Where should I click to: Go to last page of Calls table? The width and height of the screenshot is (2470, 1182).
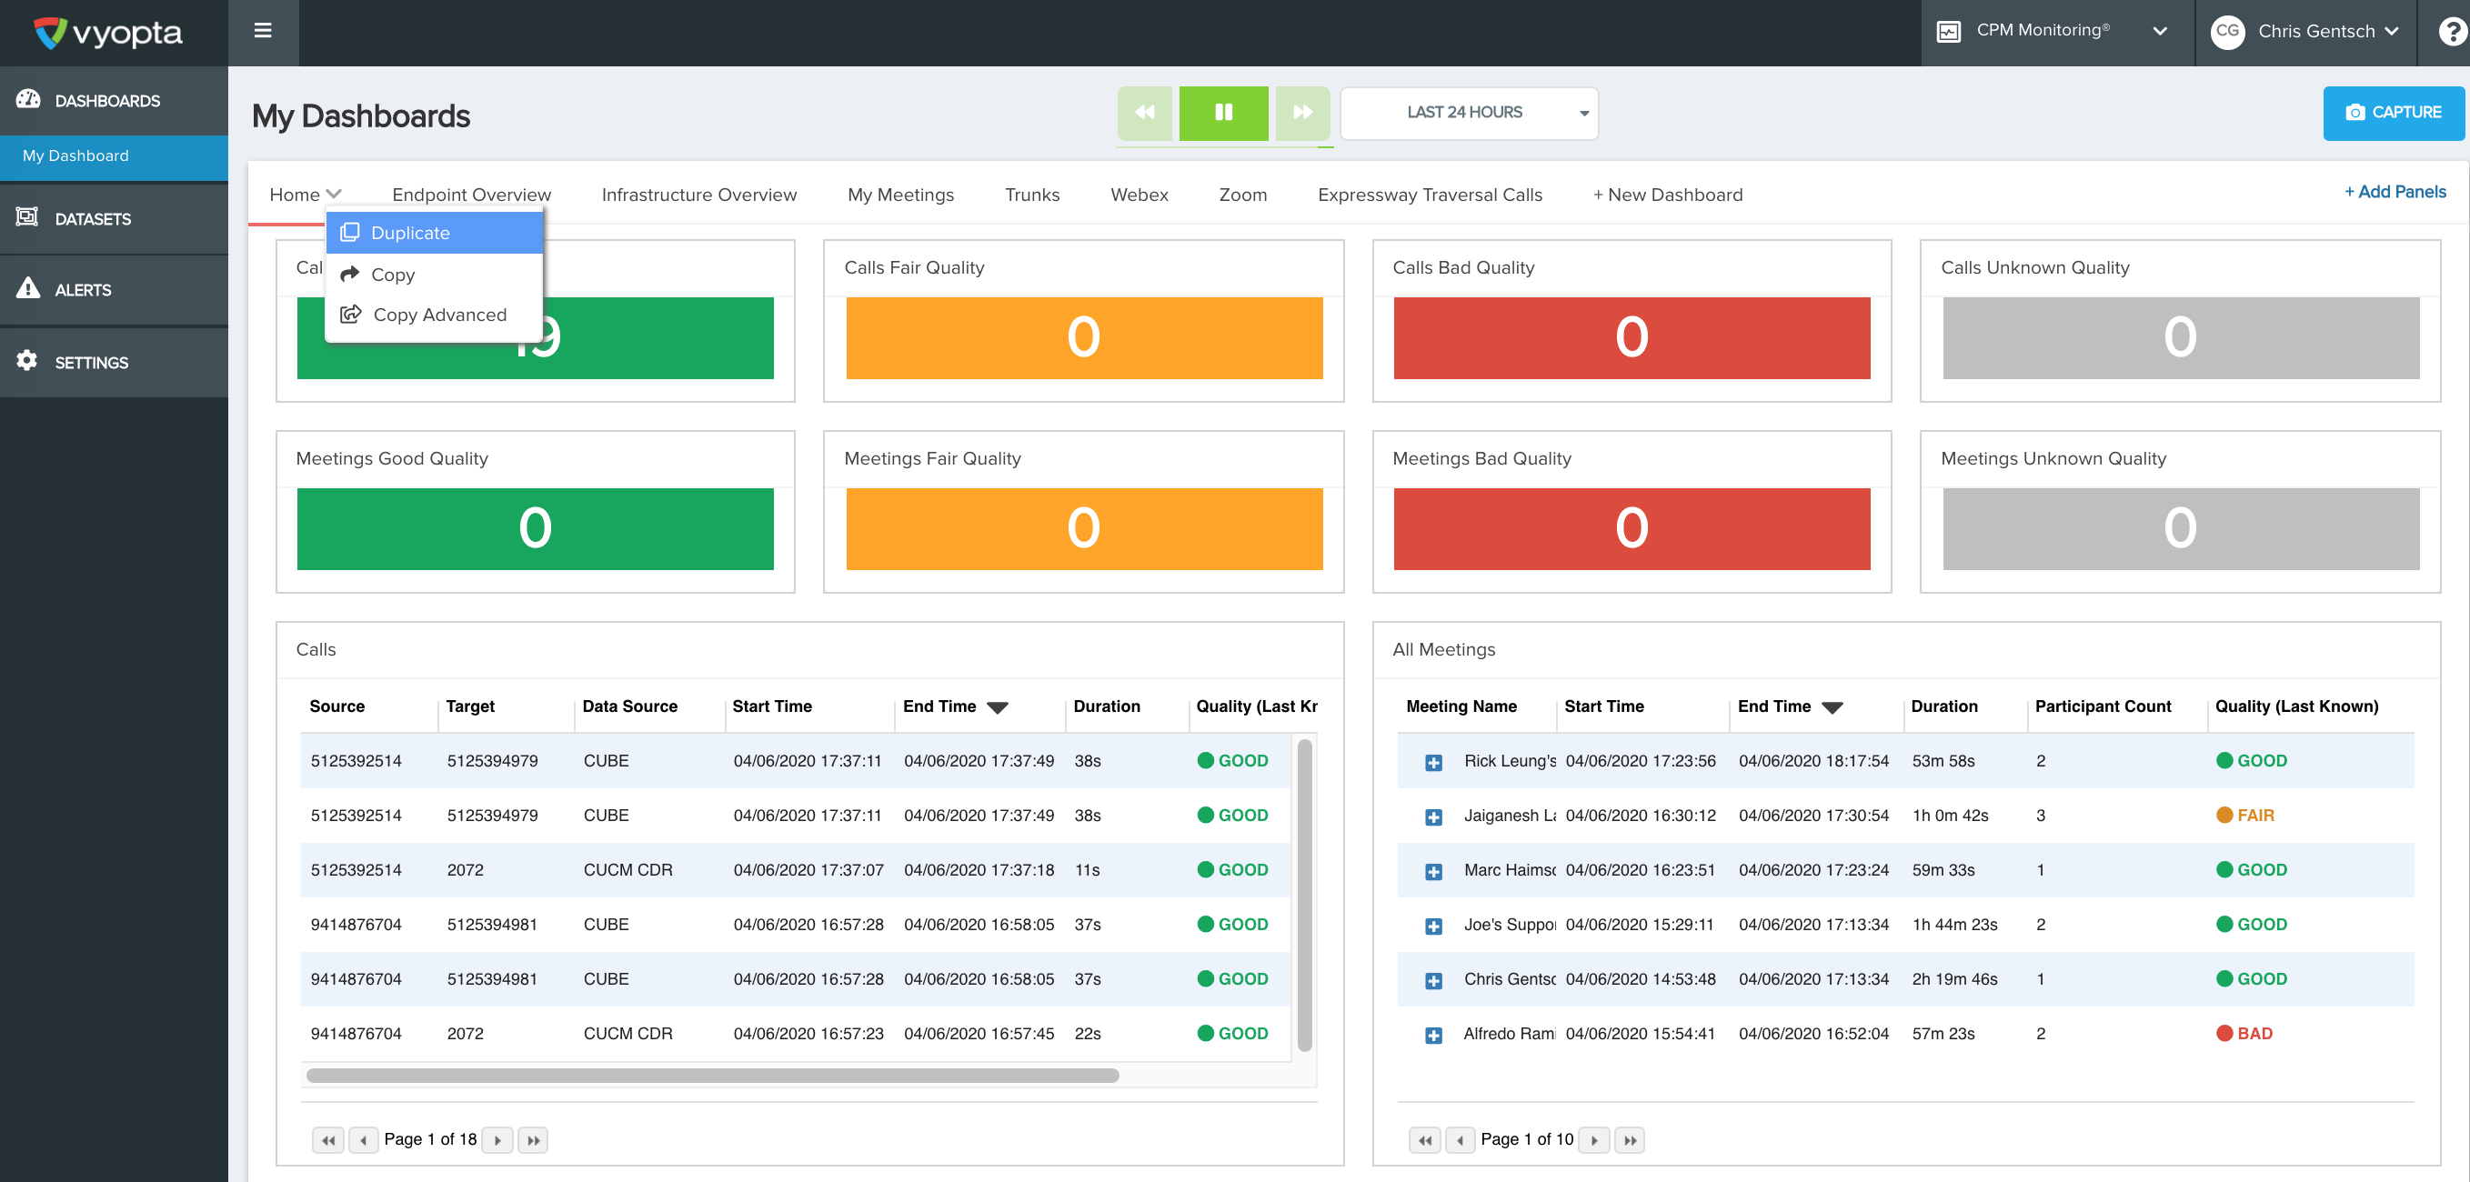[x=533, y=1140]
